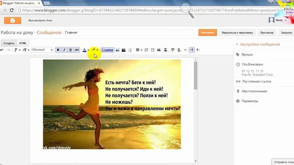Screen dimensions: 294x165
Task: Click the editor scrollbar down arrow
Action: (196, 161)
